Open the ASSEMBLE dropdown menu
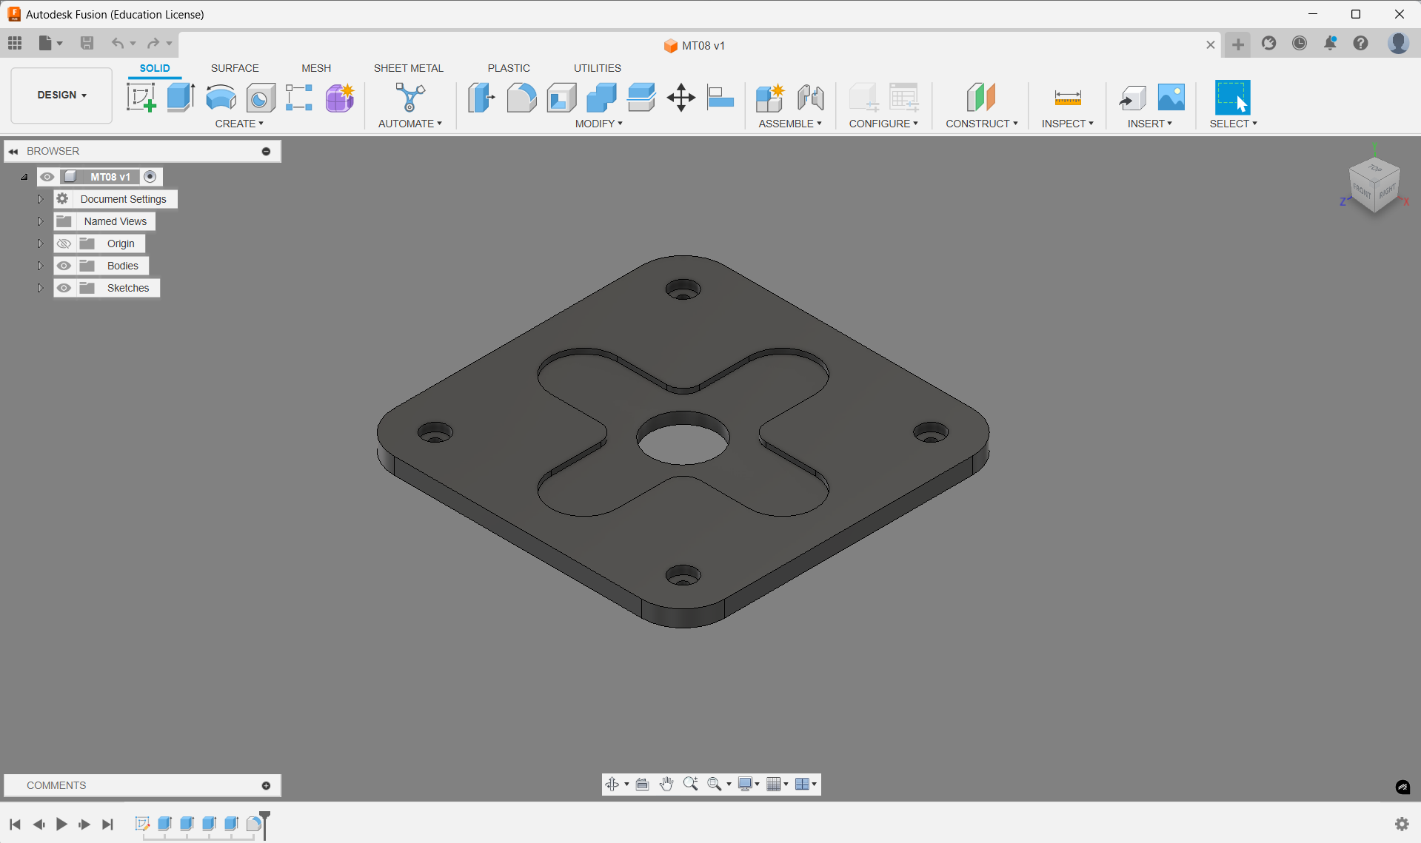1421x843 pixels. (789, 124)
